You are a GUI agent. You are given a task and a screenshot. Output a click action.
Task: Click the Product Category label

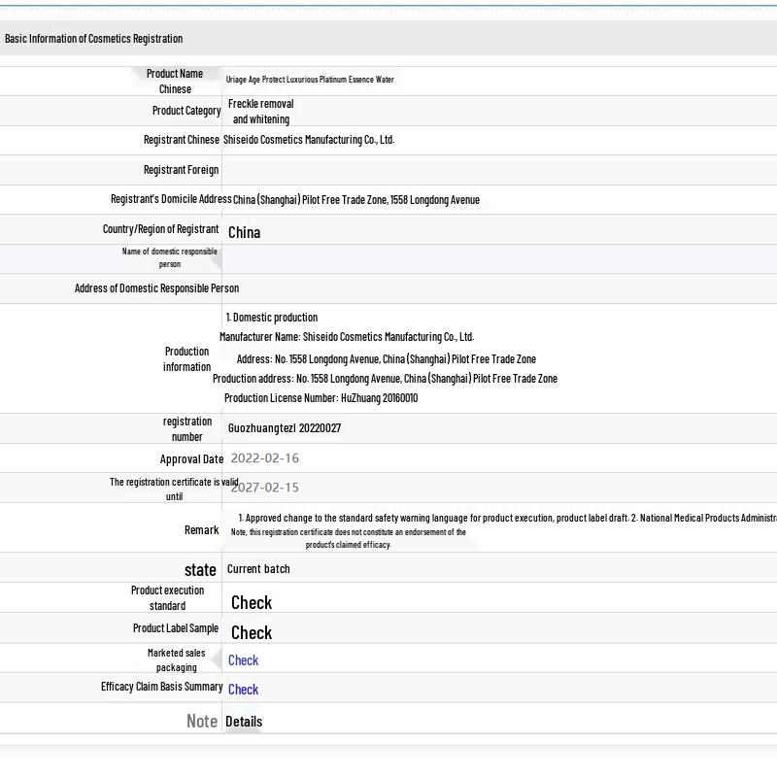point(186,111)
